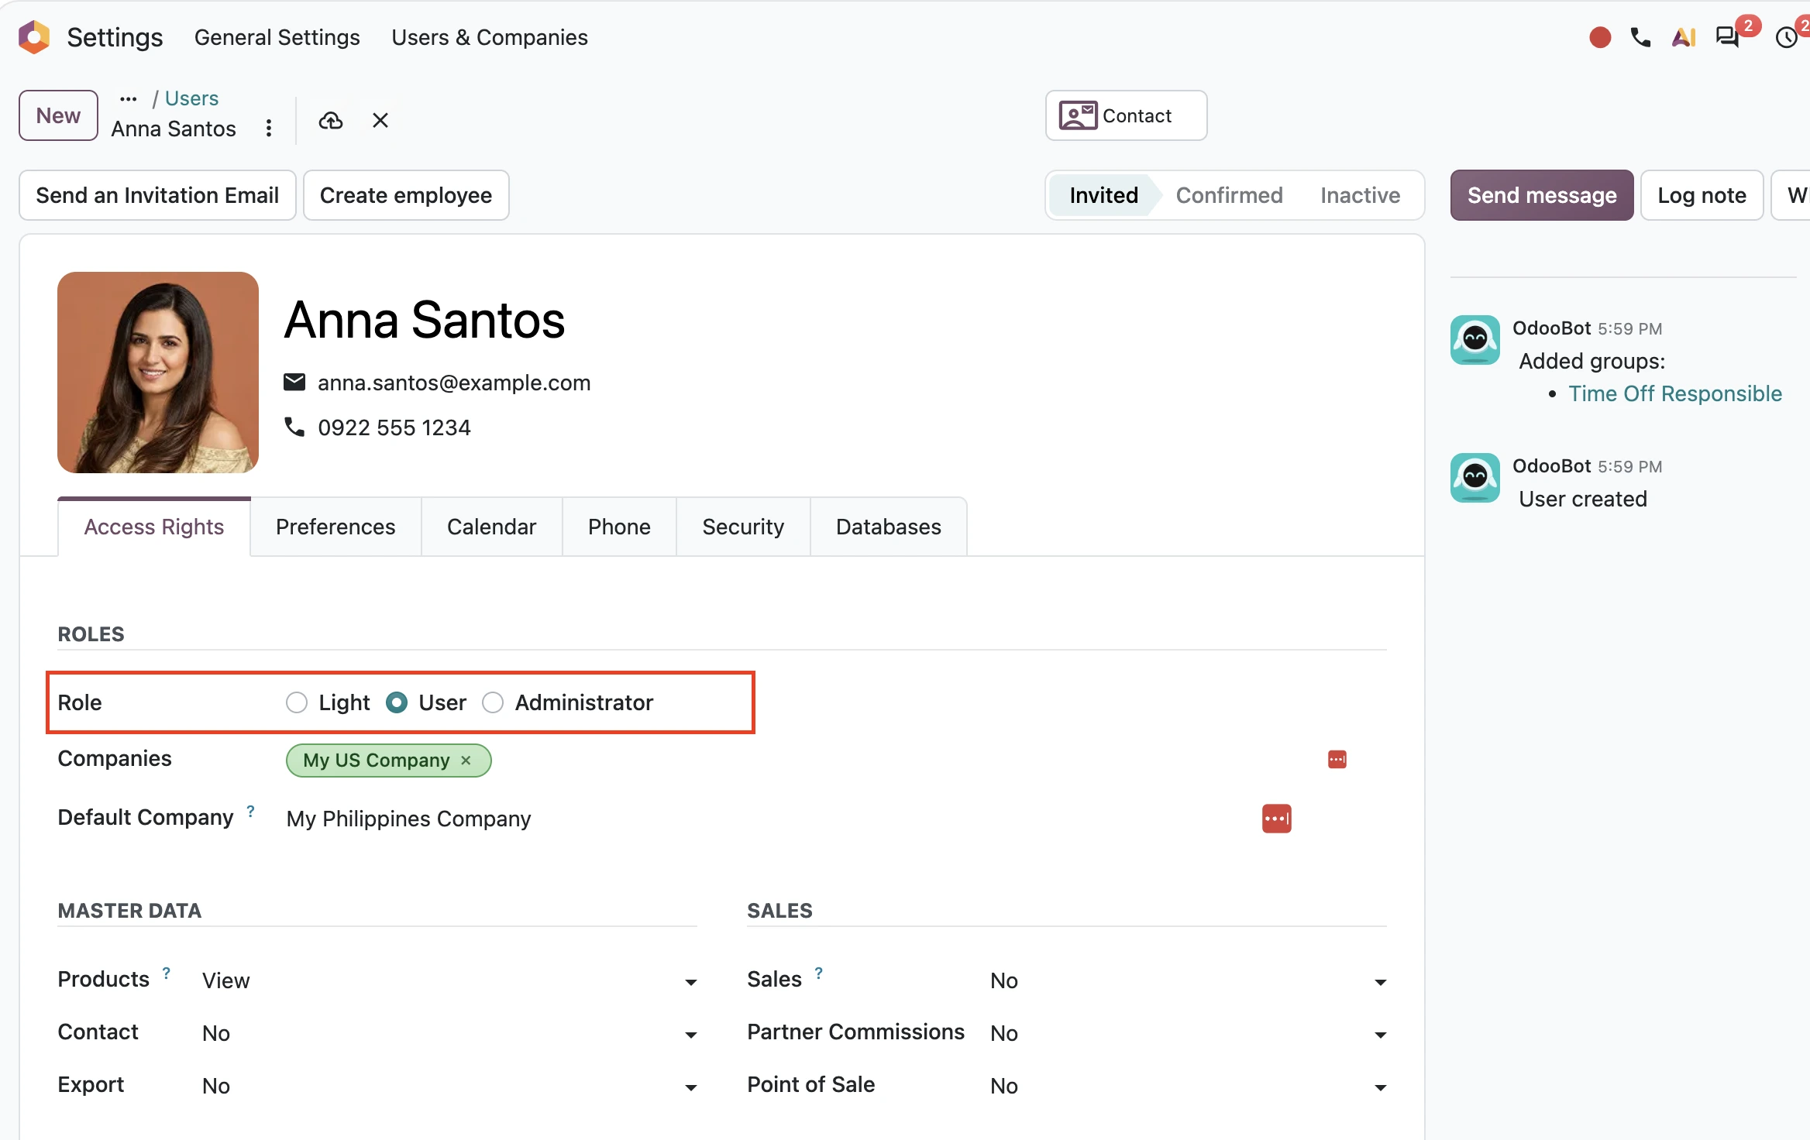Set status to Inactive
The image size is (1810, 1140).
pos(1360,195)
